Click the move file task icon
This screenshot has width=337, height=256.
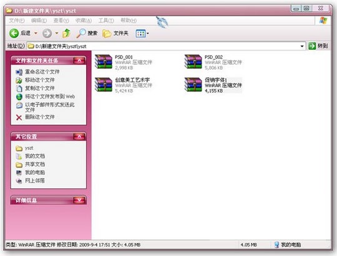pos(19,80)
